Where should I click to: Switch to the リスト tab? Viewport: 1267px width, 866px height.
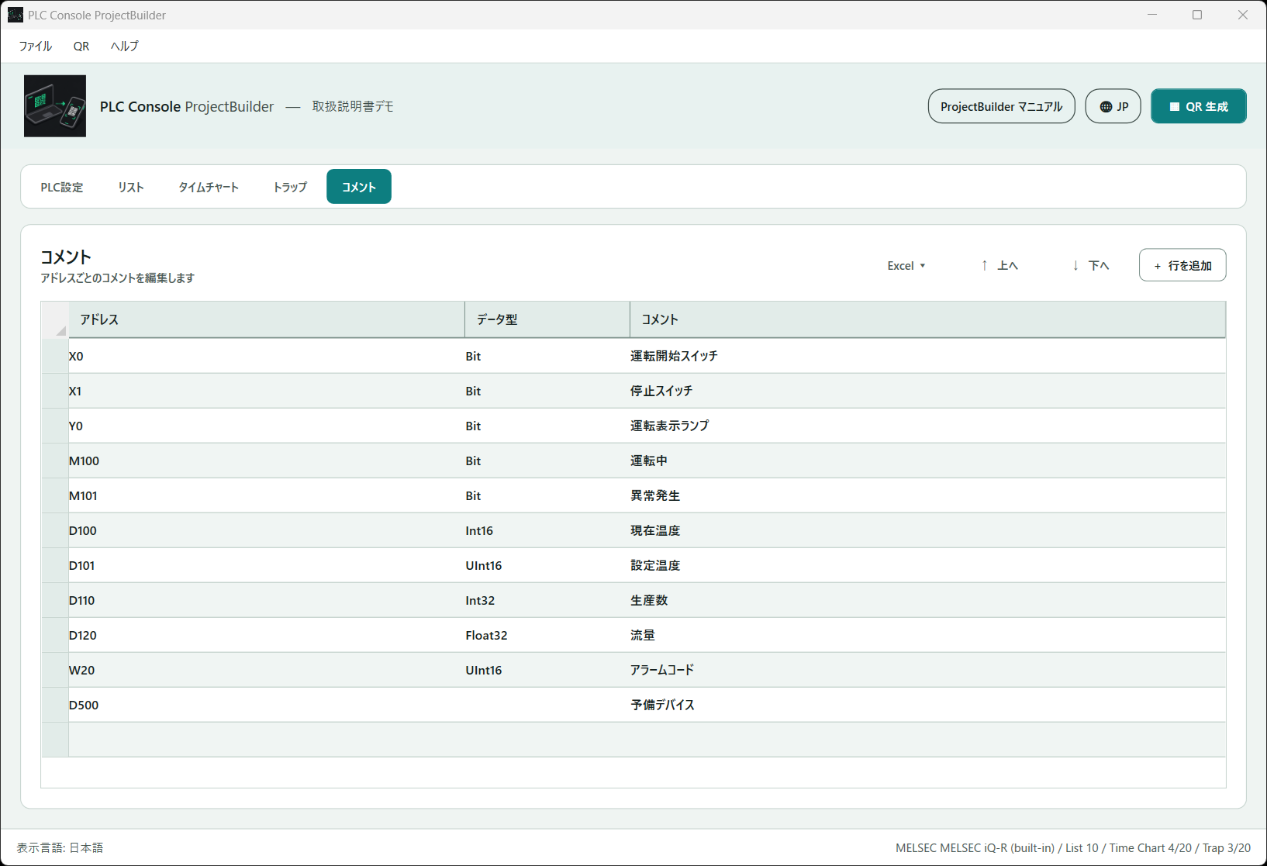tap(131, 187)
